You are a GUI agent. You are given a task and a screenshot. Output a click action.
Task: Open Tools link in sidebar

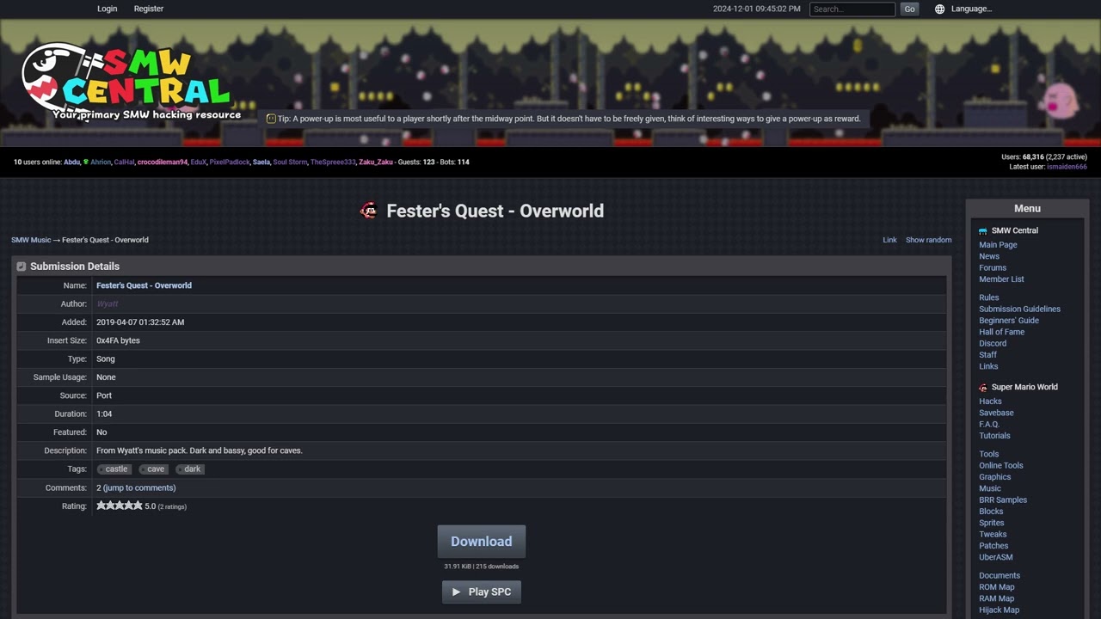[x=989, y=454]
